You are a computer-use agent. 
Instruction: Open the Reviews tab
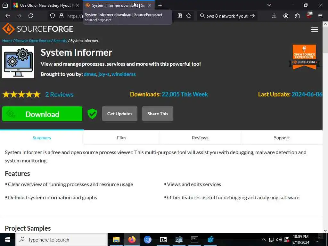pyautogui.click(x=200, y=138)
